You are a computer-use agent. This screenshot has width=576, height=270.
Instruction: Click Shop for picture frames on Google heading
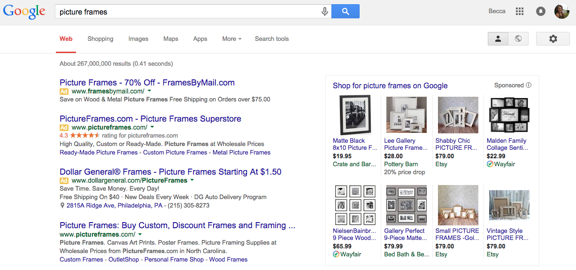pyautogui.click(x=390, y=85)
